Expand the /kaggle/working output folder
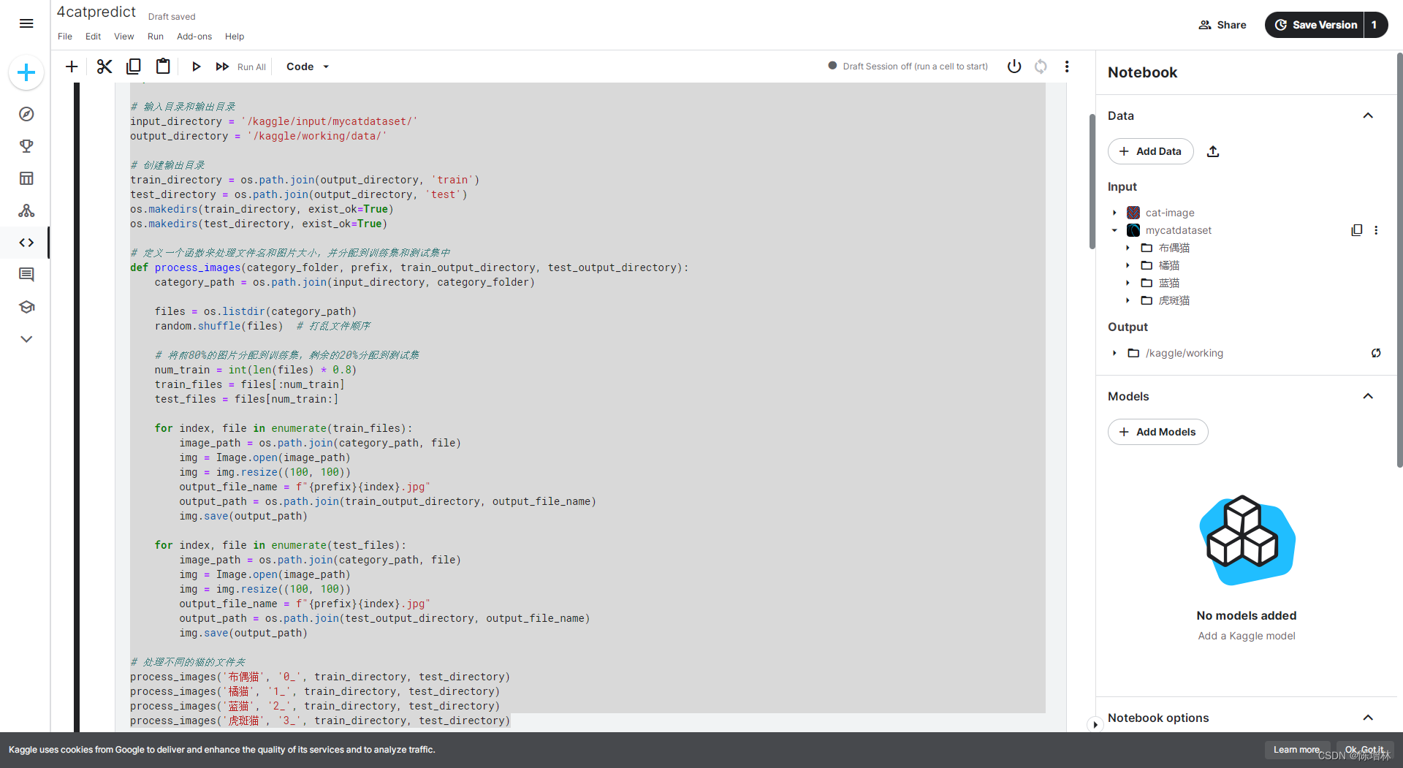 pos(1114,353)
